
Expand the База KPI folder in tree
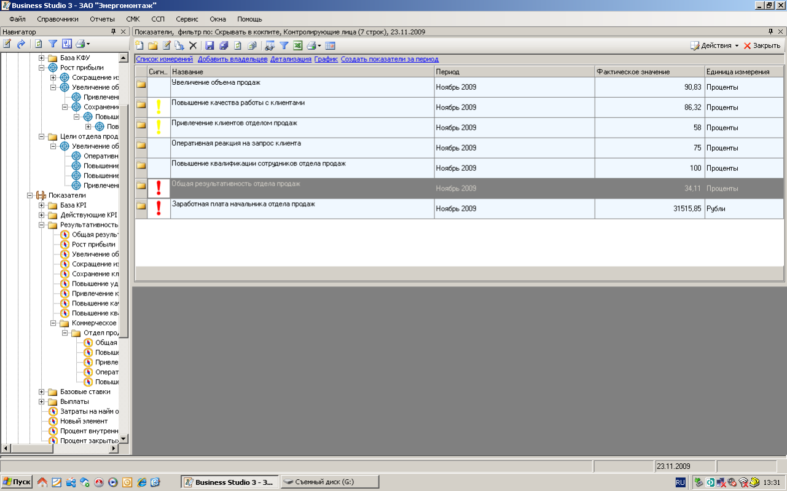(x=42, y=205)
